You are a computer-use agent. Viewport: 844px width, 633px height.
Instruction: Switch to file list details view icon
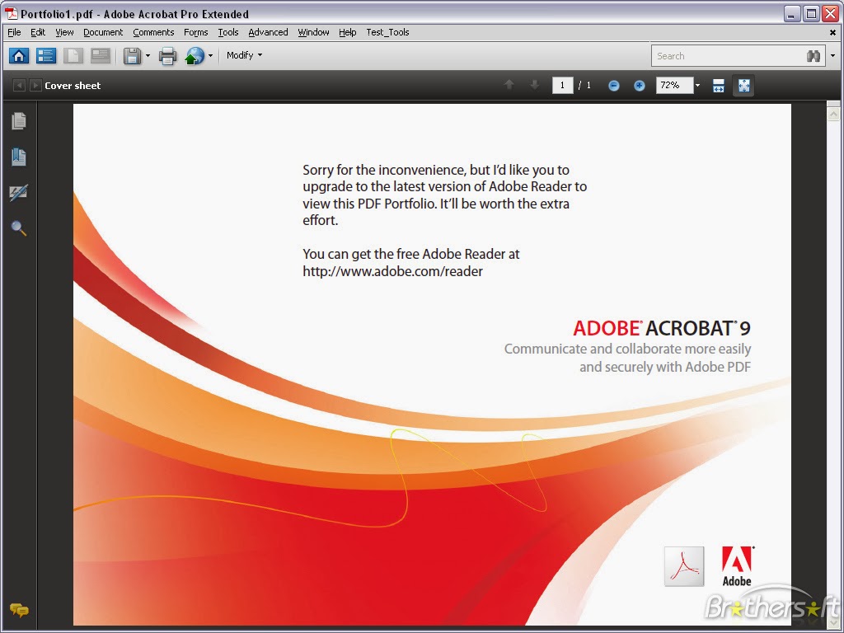46,55
